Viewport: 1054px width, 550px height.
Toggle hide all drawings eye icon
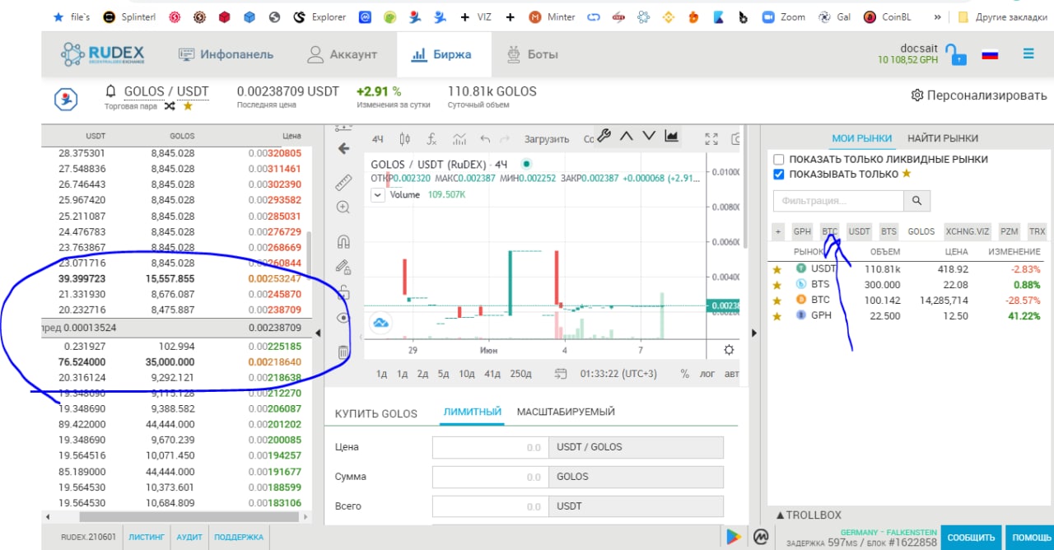tap(344, 318)
